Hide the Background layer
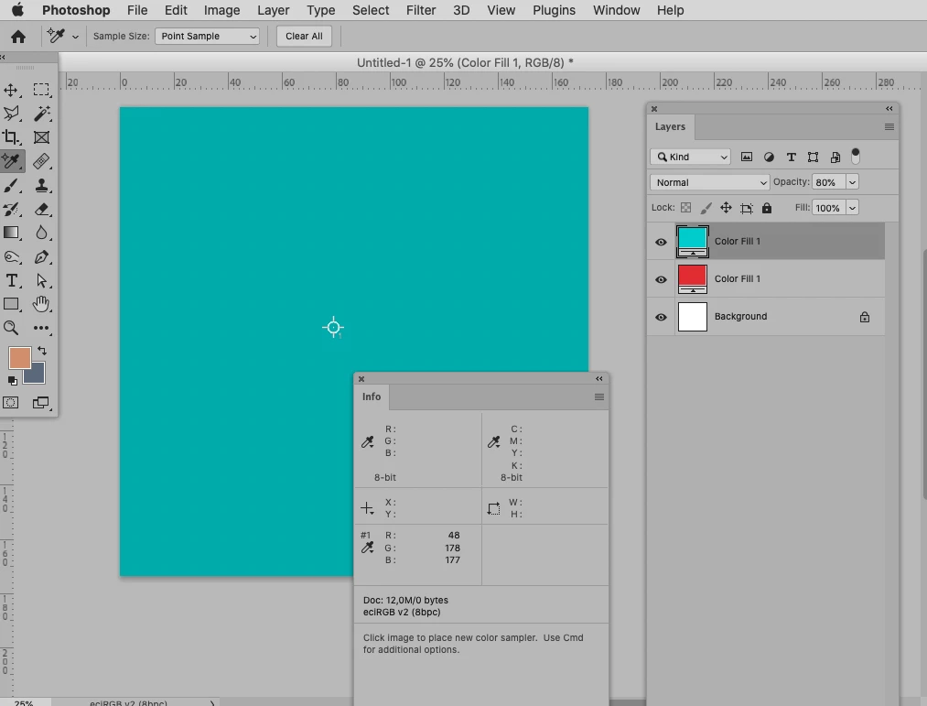 [661, 317]
